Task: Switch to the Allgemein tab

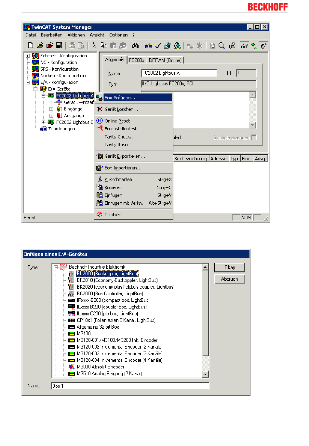Action: (114, 60)
